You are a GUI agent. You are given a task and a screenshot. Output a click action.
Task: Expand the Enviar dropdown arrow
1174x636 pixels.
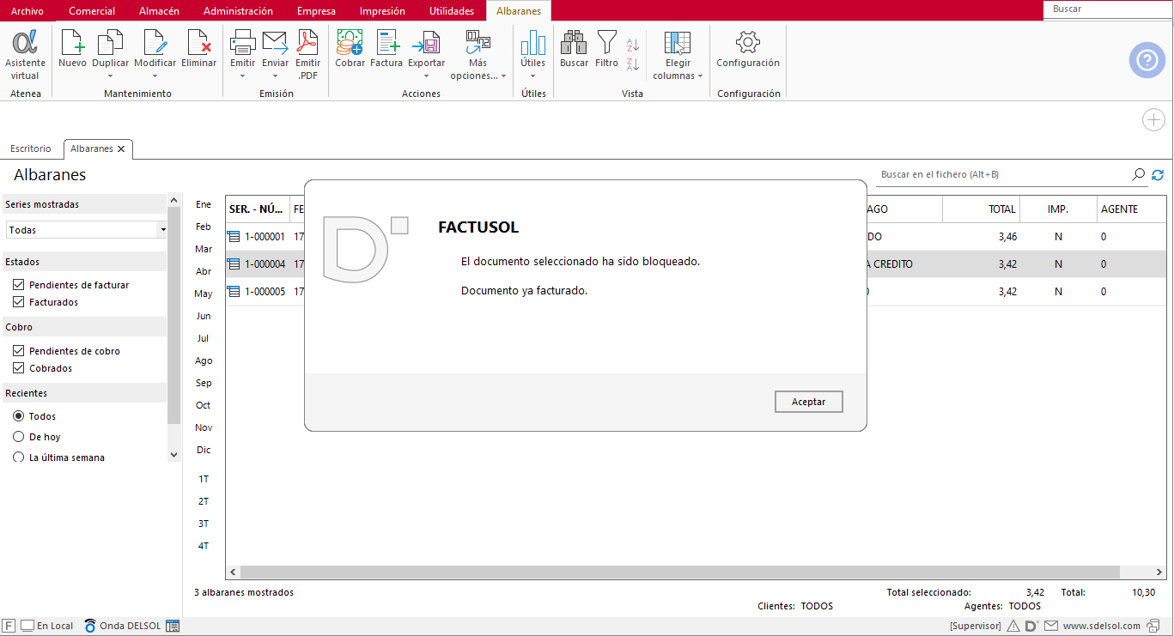click(275, 76)
